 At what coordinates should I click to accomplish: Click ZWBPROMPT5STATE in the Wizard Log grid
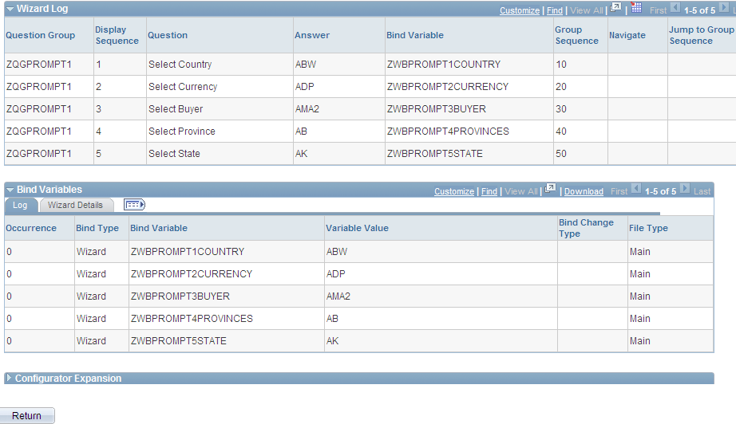(434, 154)
